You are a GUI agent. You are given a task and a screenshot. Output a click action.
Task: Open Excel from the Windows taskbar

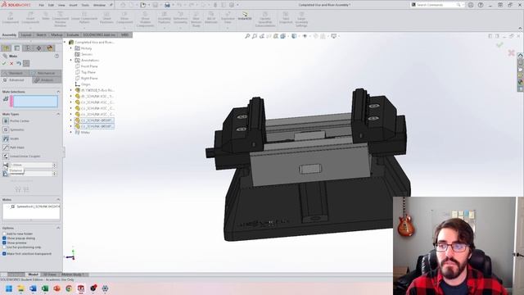click(x=45, y=288)
